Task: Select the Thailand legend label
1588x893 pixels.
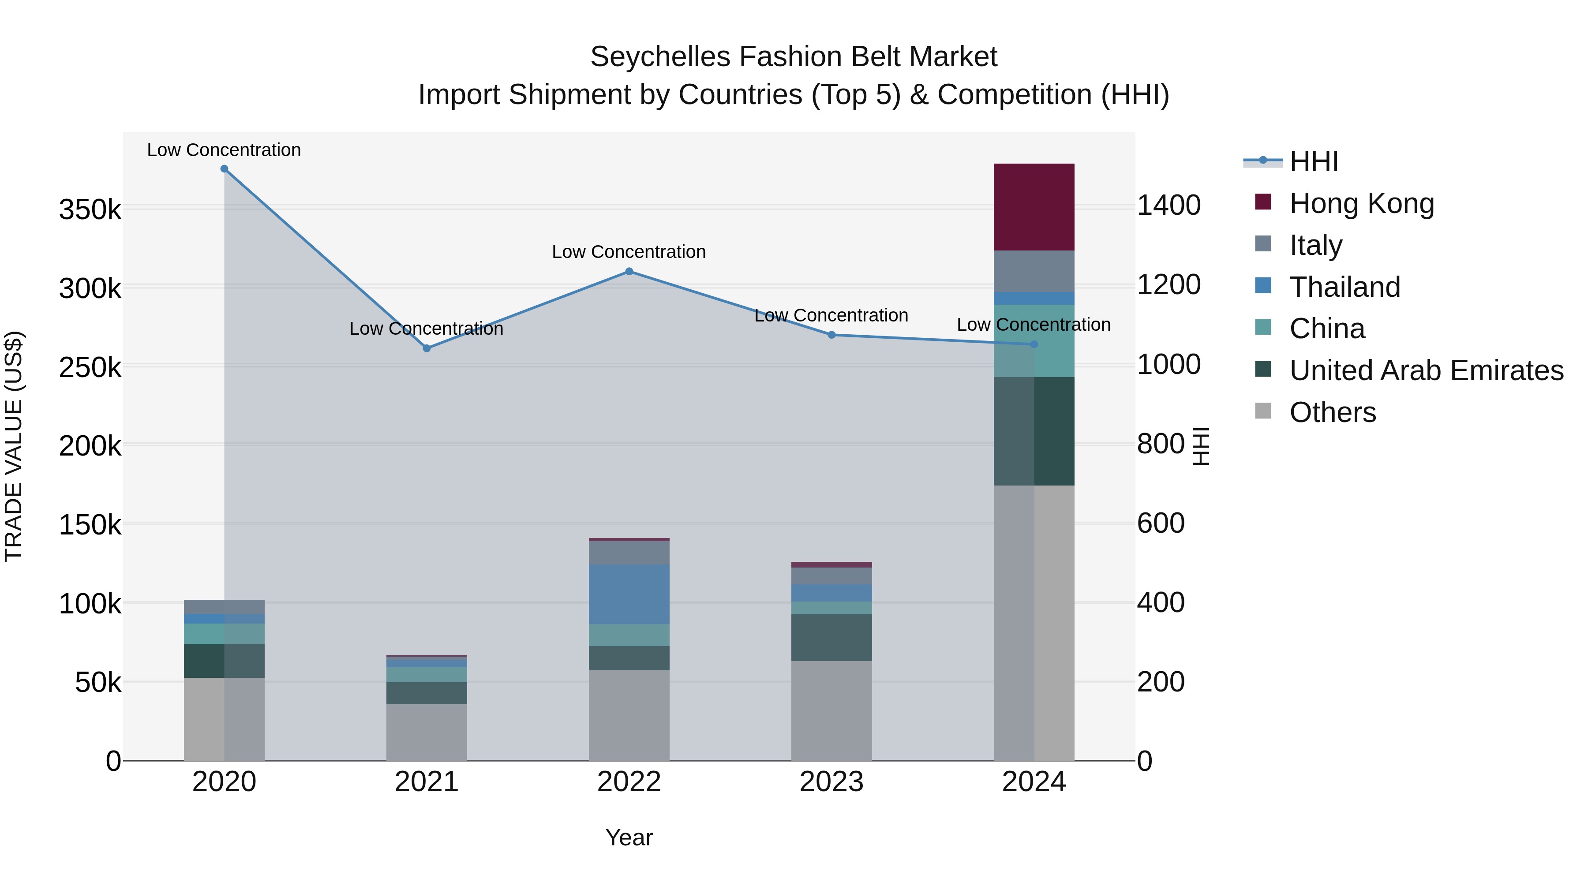Action: click(1345, 287)
